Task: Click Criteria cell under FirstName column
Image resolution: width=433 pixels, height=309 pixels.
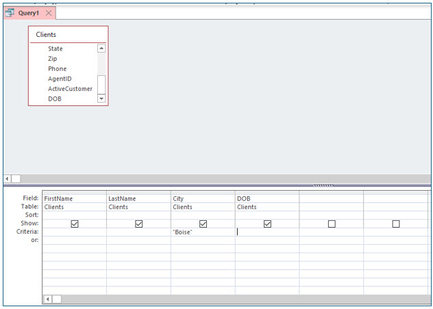Action: (x=74, y=232)
